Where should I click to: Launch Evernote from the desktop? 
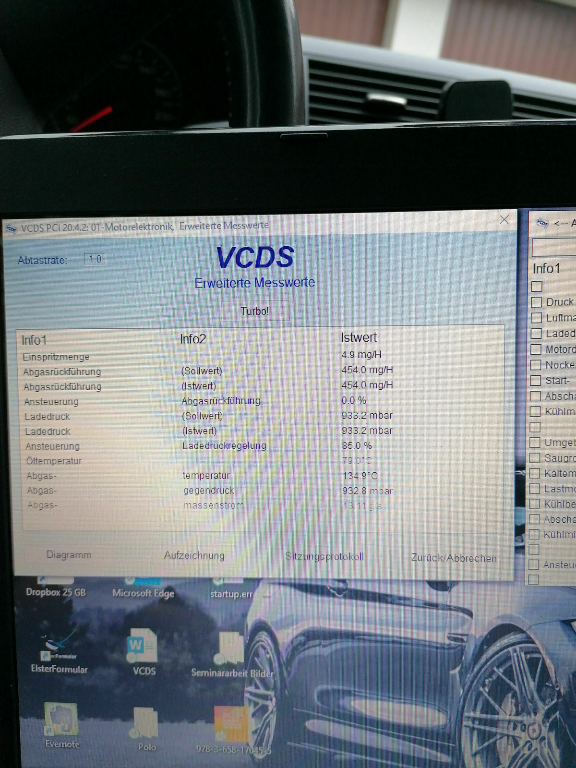(61, 726)
